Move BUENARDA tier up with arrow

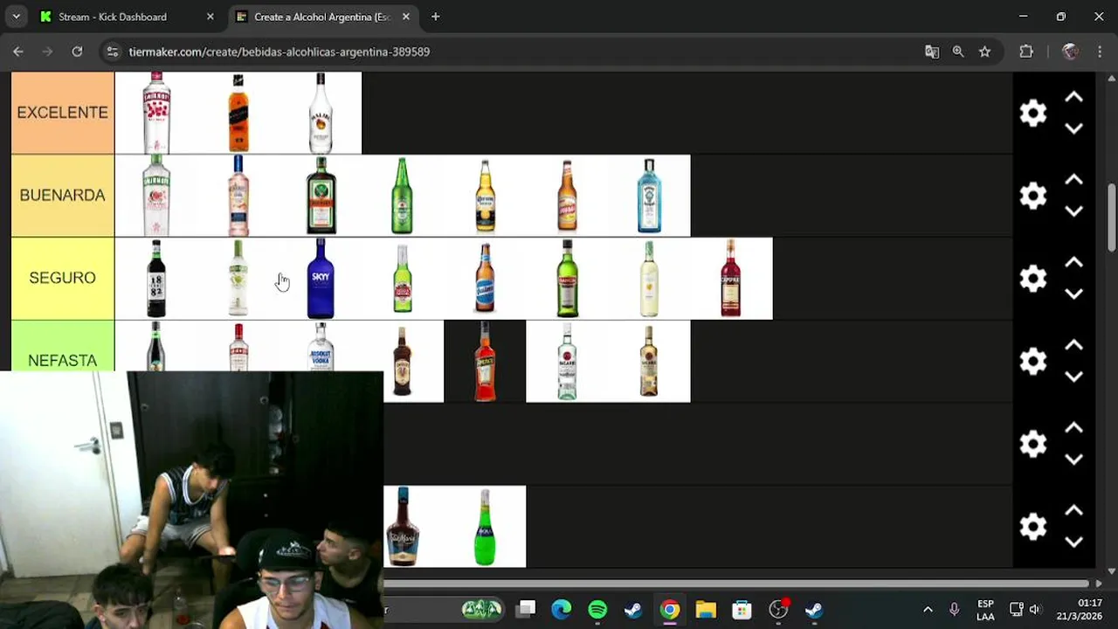[x=1074, y=180]
